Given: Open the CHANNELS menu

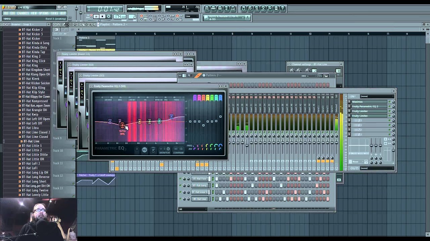Looking at the screenshot, I should pos(23,13).
